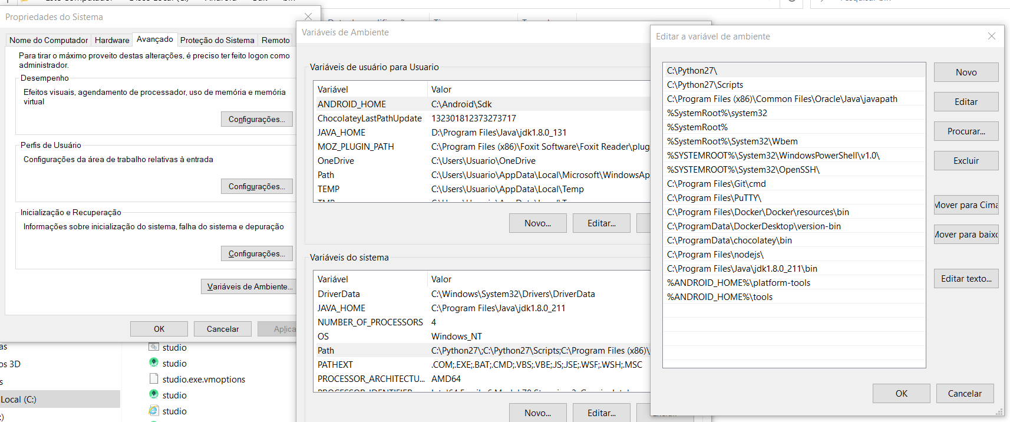Click Editar in the path editor dialog
The height and width of the screenshot is (422, 1010).
(x=966, y=102)
